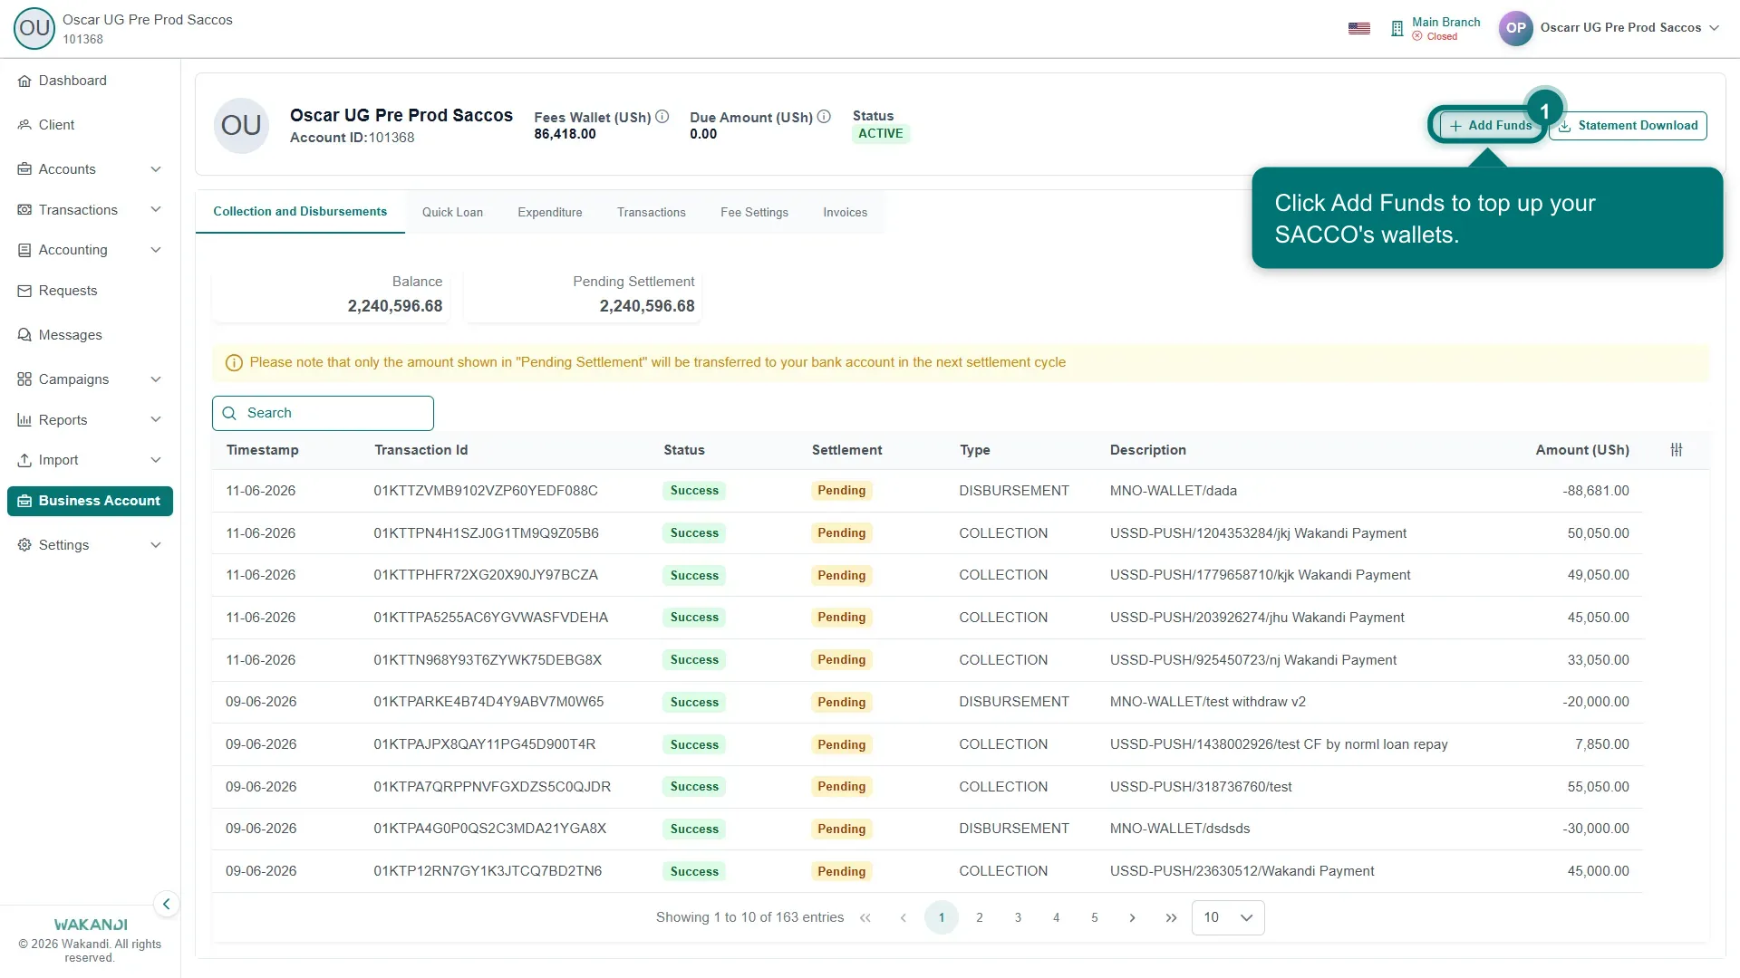Click the current page 1 indicator

942,918
